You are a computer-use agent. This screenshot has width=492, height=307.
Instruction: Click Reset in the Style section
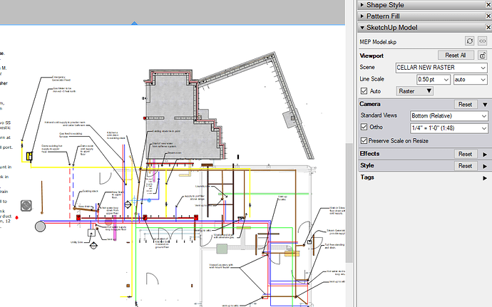pyautogui.click(x=466, y=166)
